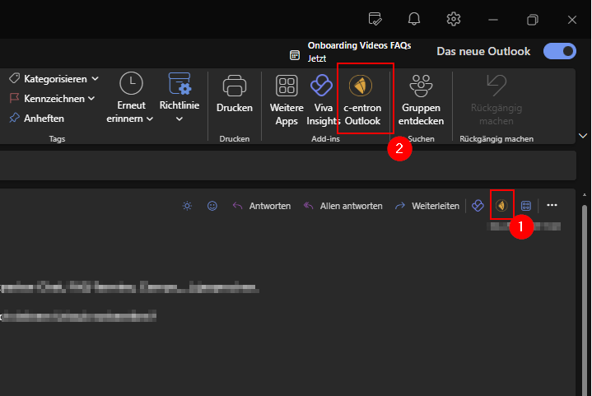Click Antworten to reply
Viewport: 592px width, 396px height.
(x=262, y=206)
